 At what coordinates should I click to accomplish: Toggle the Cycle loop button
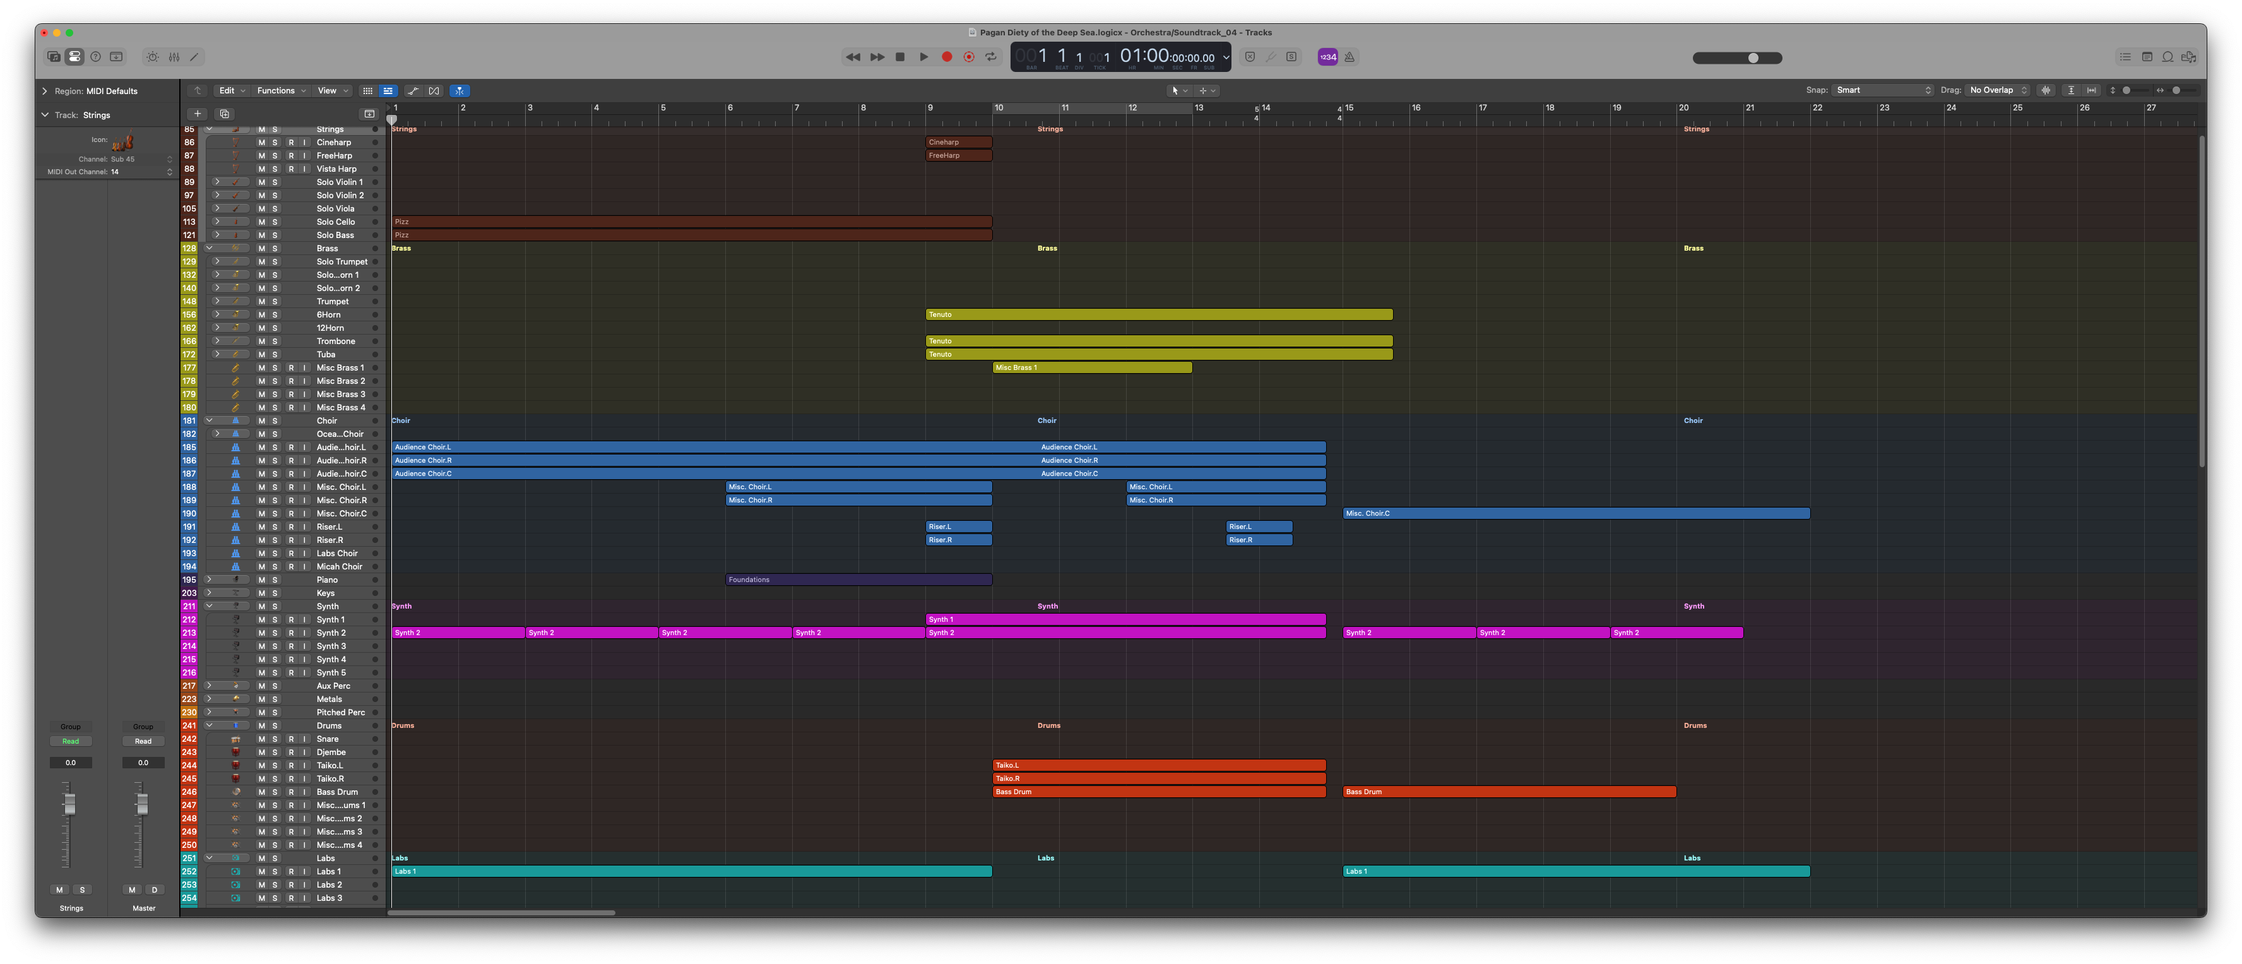tap(990, 57)
